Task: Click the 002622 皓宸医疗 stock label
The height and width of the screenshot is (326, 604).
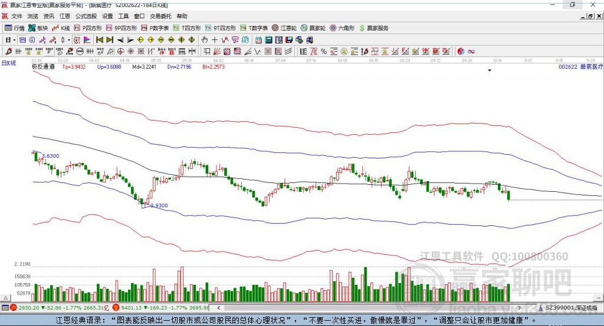Action: tap(581, 67)
